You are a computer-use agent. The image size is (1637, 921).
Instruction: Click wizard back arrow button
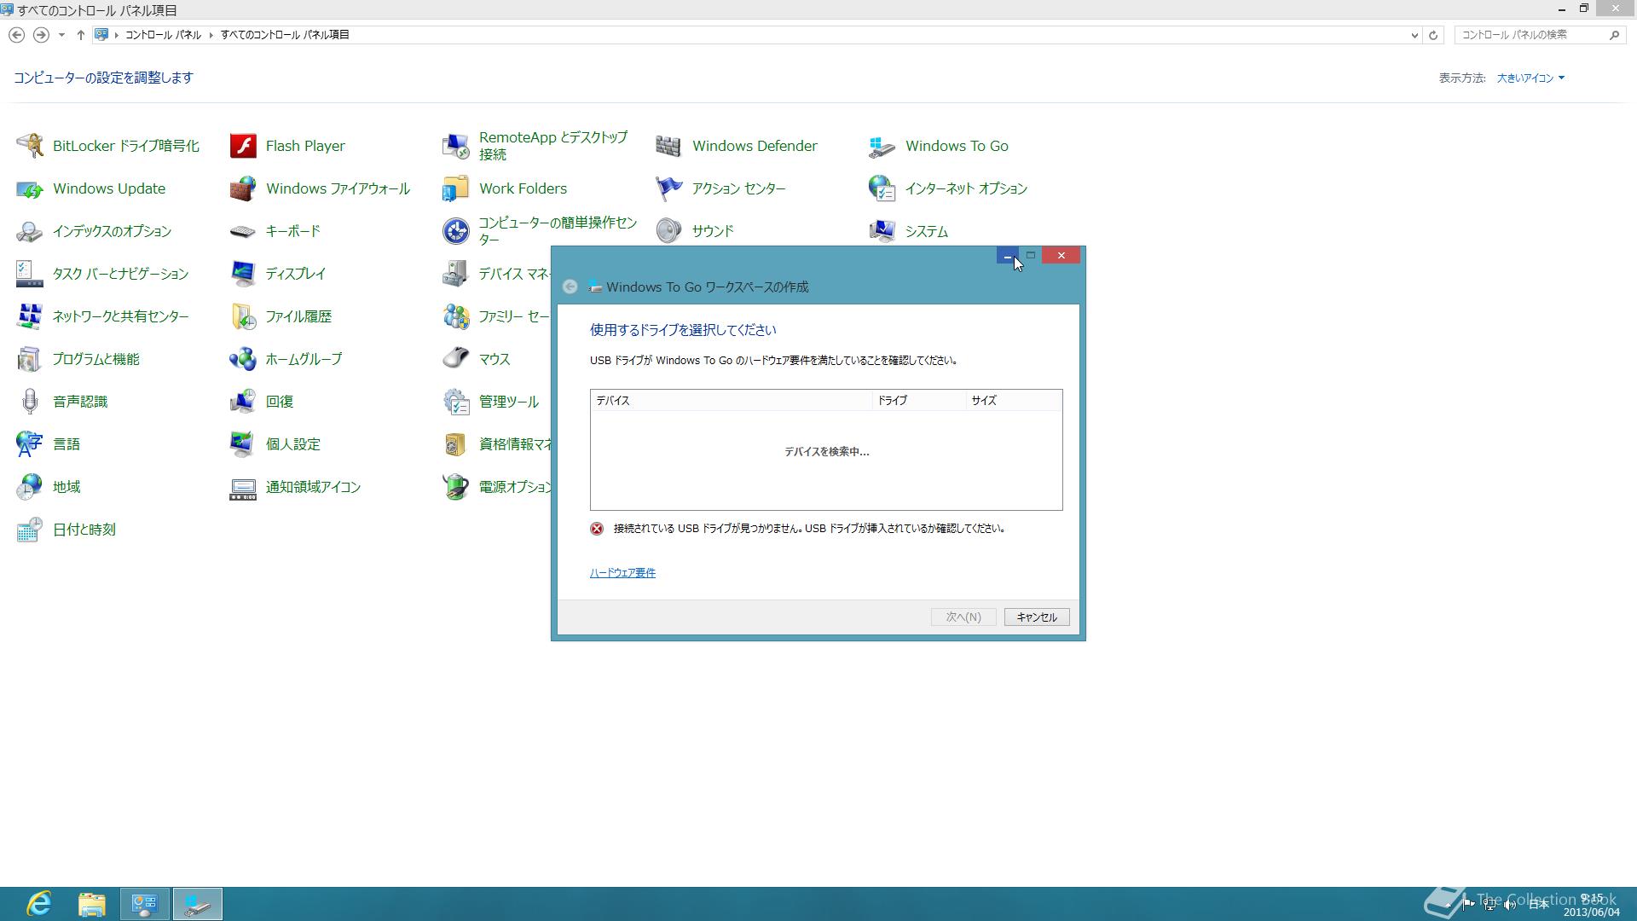coord(570,287)
